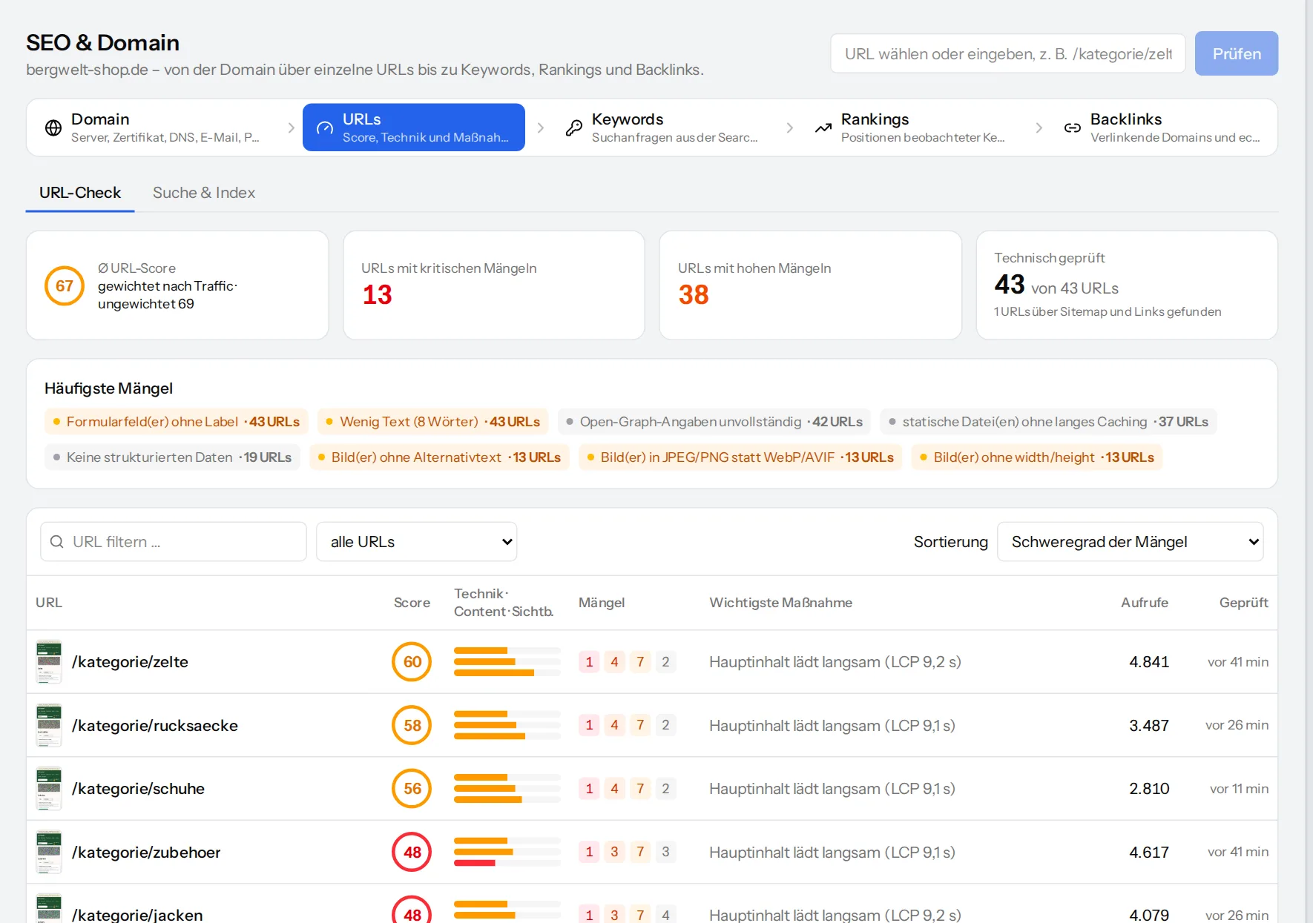Sort by the Aufrufe column header

tap(1144, 603)
